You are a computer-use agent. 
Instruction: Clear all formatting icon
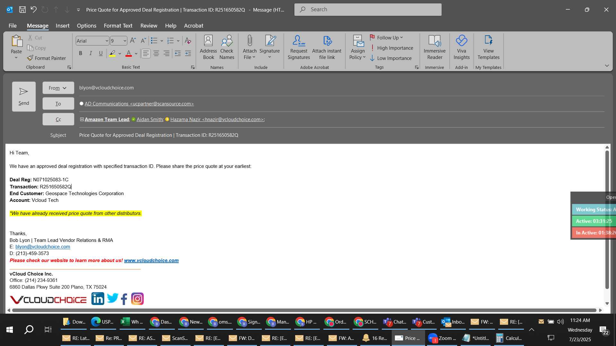188,41
